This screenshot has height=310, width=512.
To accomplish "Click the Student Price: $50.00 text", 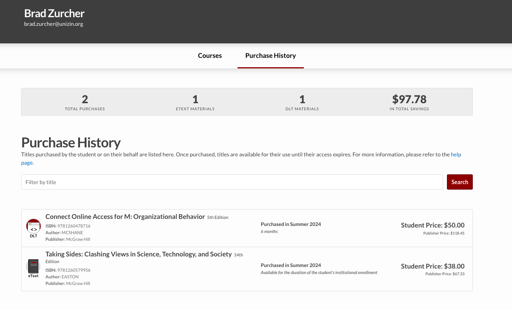I will [432, 225].
